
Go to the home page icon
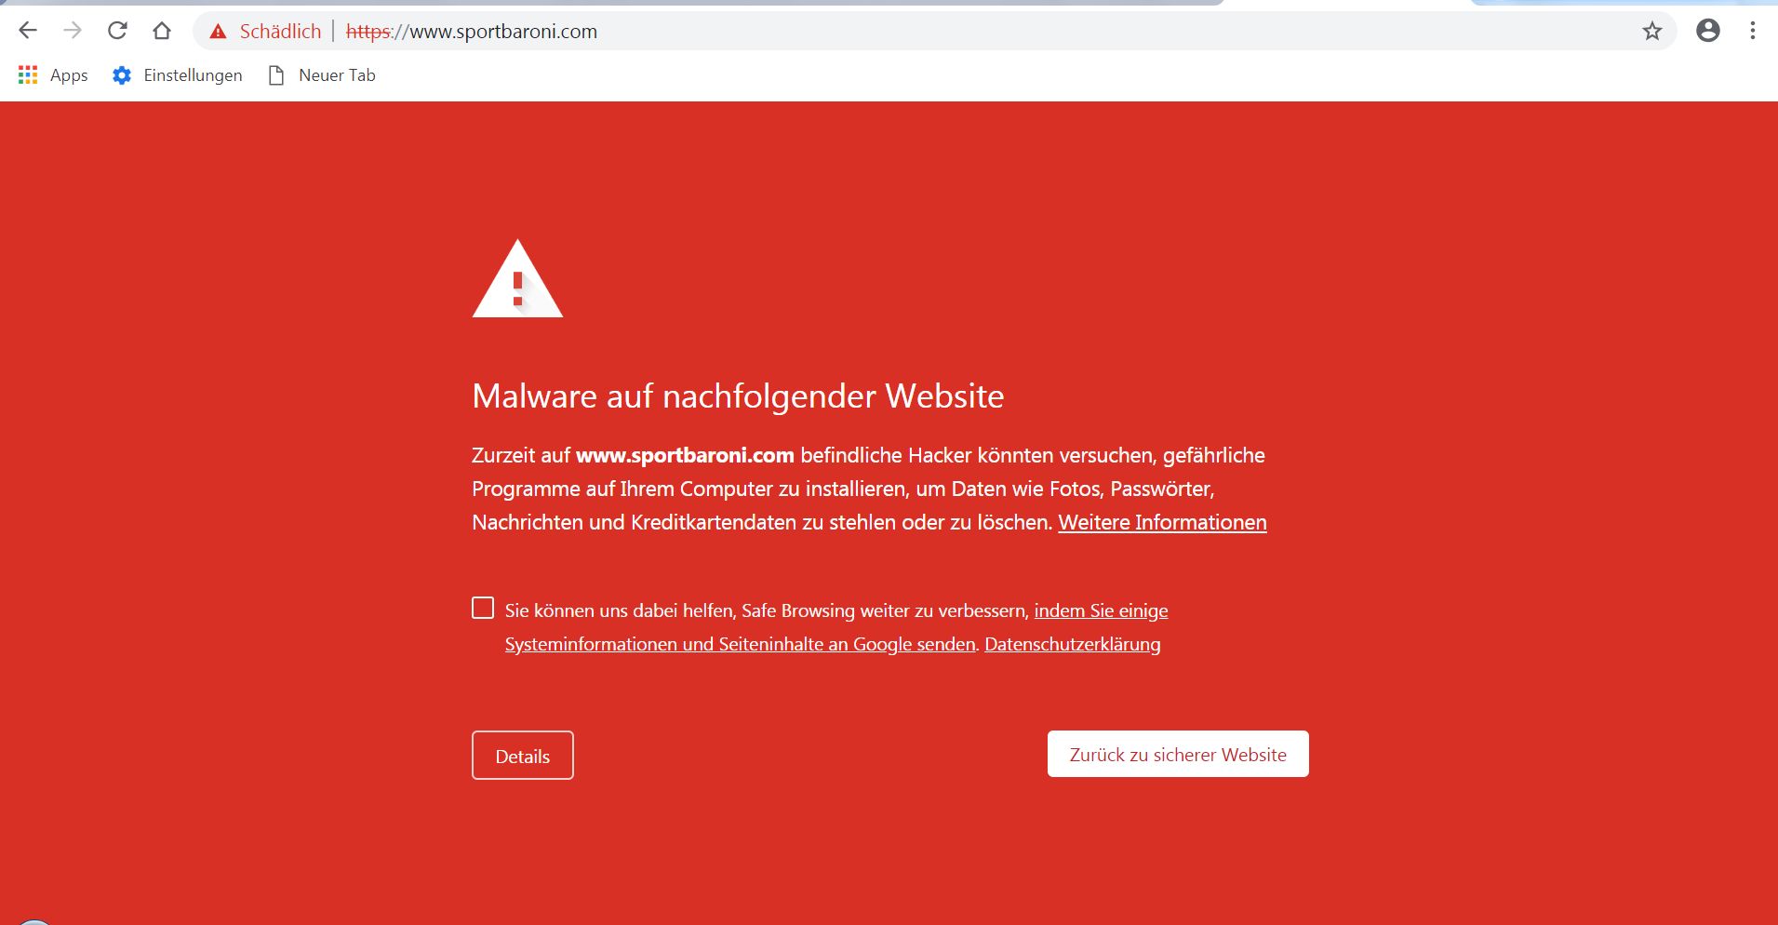pos(162,31)
